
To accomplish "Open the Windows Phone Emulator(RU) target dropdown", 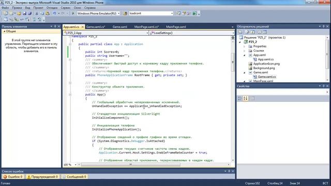I will tap(119, 13).
